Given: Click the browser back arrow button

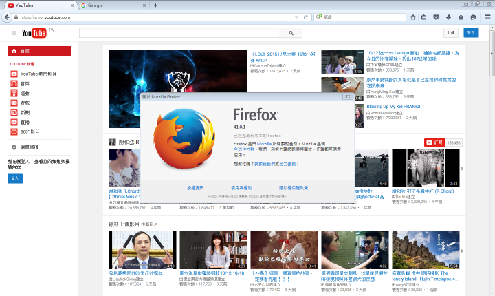Looking at the screenshot, I should [7, 17].
